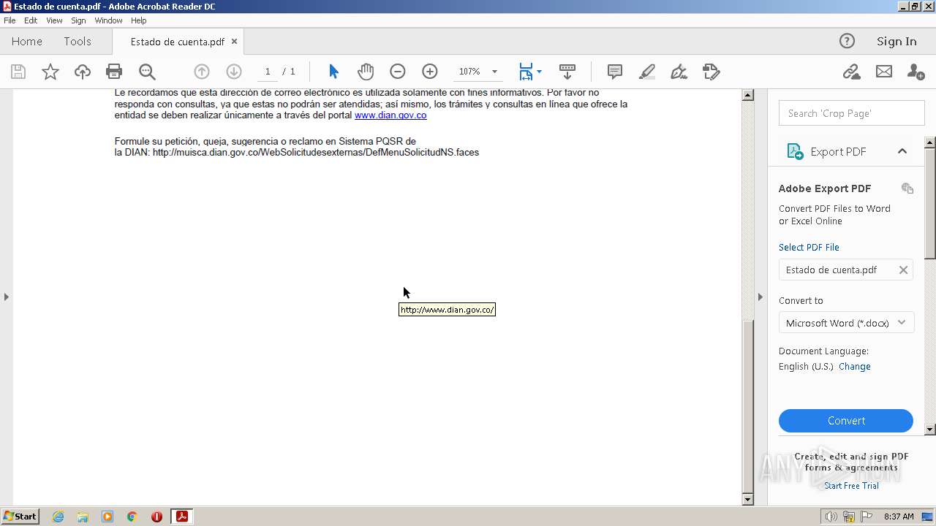This screenshot has height=526, width=936.
Task: Switch to the Home tab
Action: [x=27, y=41]
